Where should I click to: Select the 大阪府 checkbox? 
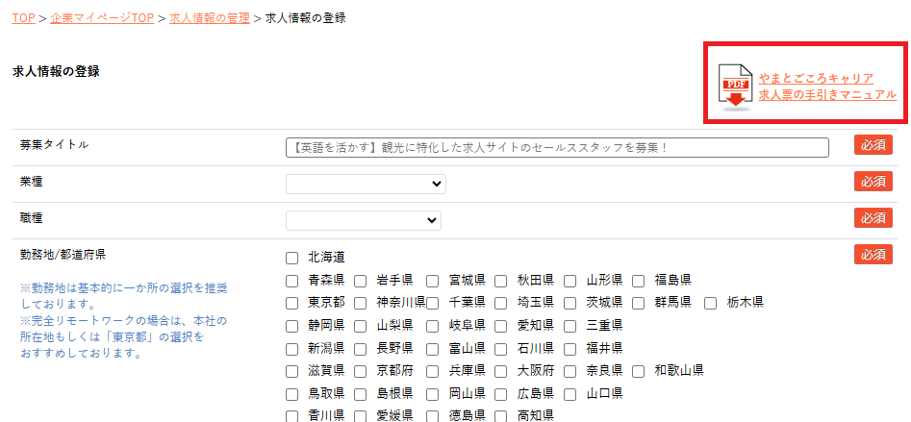click(501, 371)
